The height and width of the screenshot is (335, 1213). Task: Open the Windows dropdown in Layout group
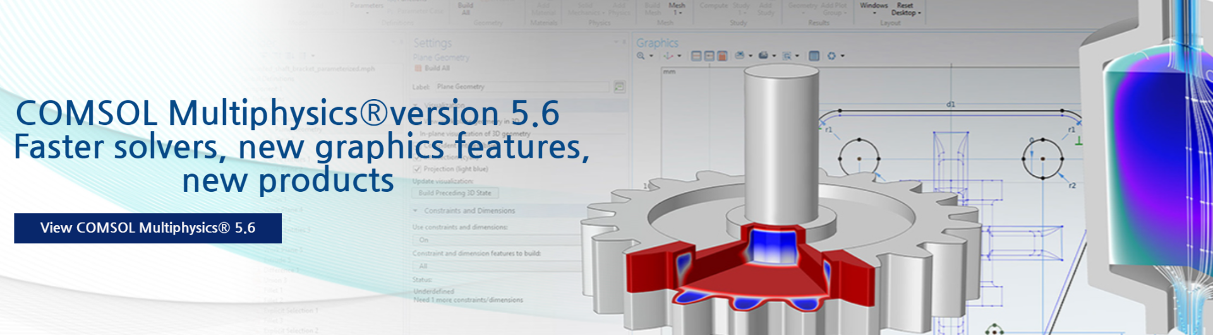click(x=874, y=8)
